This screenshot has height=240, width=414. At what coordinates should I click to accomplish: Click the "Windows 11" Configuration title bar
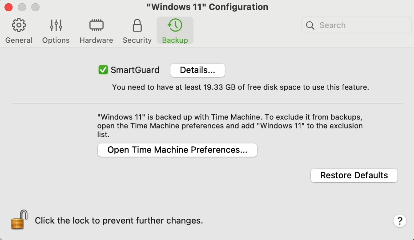(207, 7)
